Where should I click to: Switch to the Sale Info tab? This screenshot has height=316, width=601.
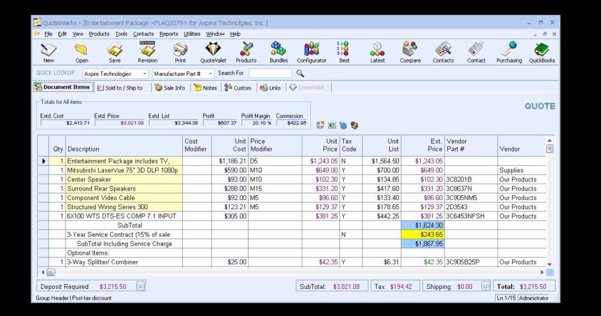pos(170,88)
